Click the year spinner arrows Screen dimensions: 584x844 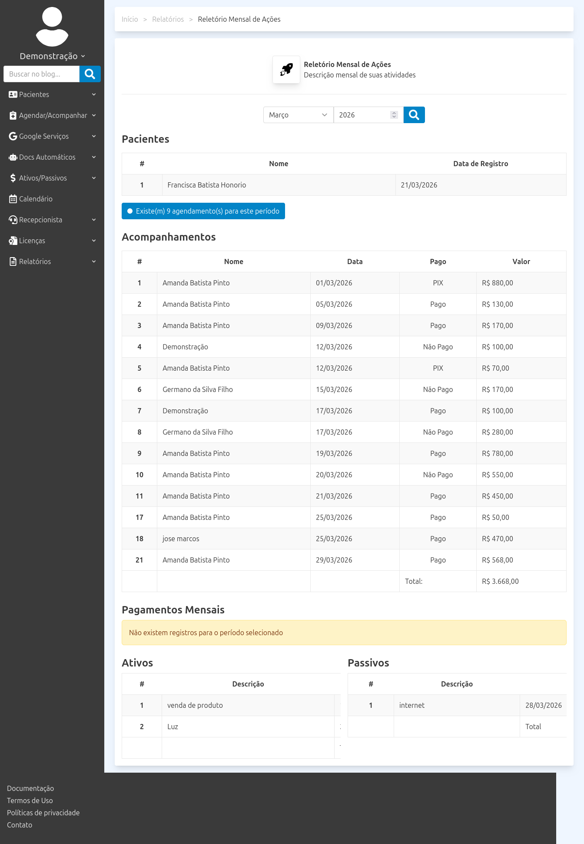(394, 115)
